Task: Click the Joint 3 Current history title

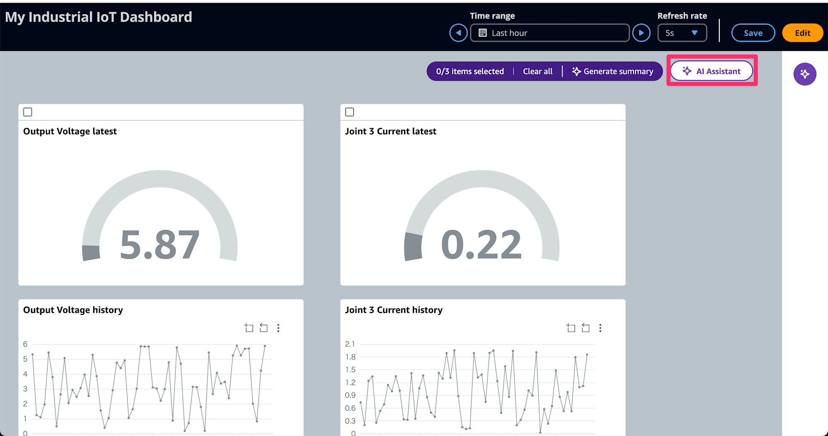Action: [x=394, y=310]
